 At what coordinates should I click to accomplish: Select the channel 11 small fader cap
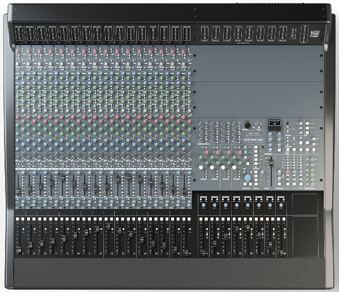click(129, 178)
